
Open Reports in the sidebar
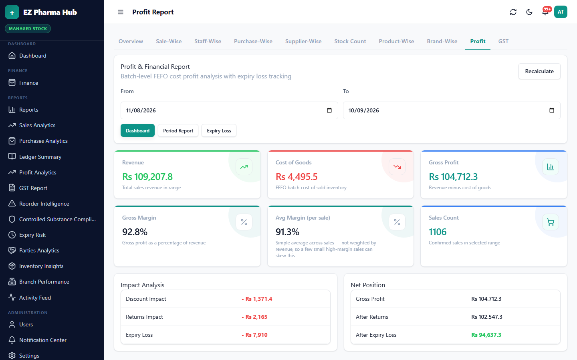pos(52,110)
